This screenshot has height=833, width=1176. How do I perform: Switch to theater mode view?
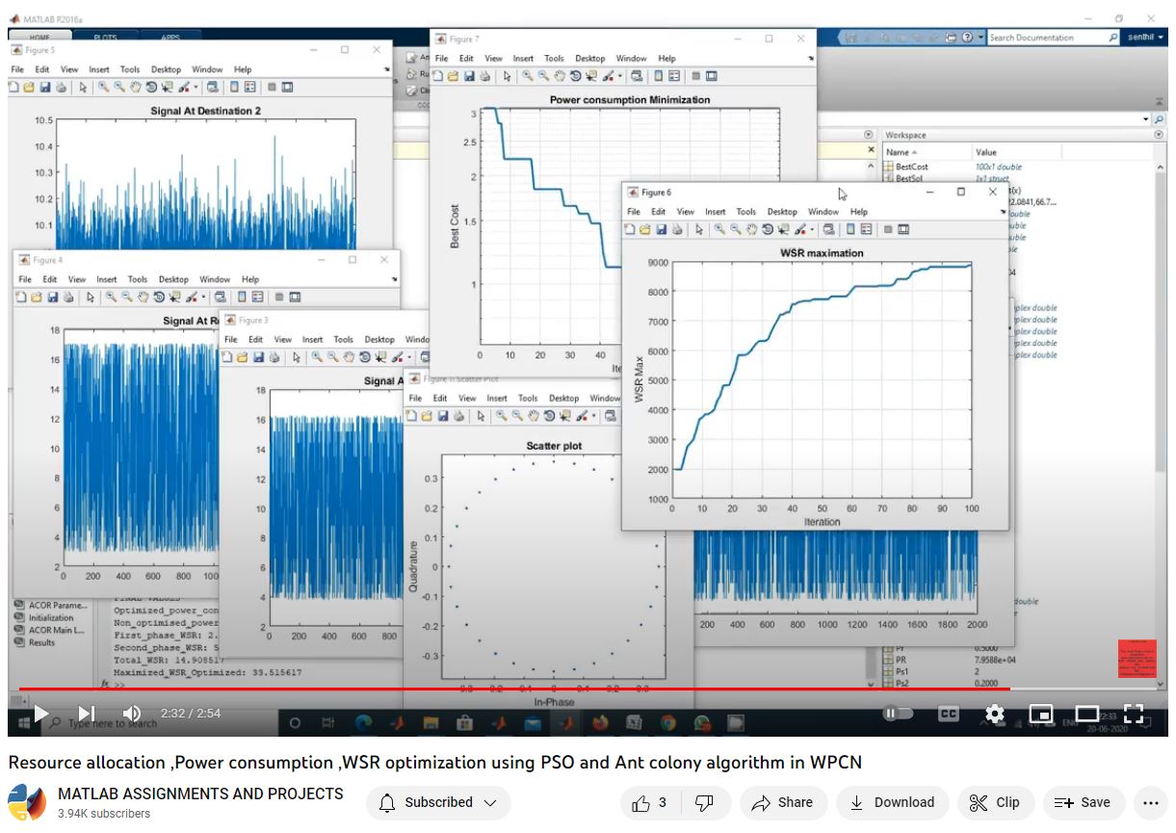[1086, 714]
